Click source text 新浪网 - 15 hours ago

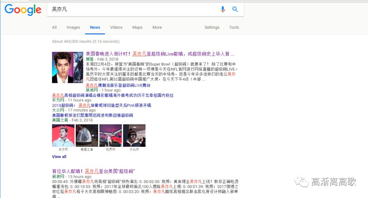click(x=72, y=176)
